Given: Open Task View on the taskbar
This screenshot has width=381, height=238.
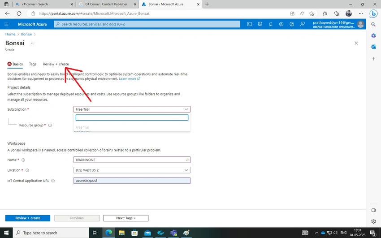Looking at the screenshot, I should coord(95,233).
